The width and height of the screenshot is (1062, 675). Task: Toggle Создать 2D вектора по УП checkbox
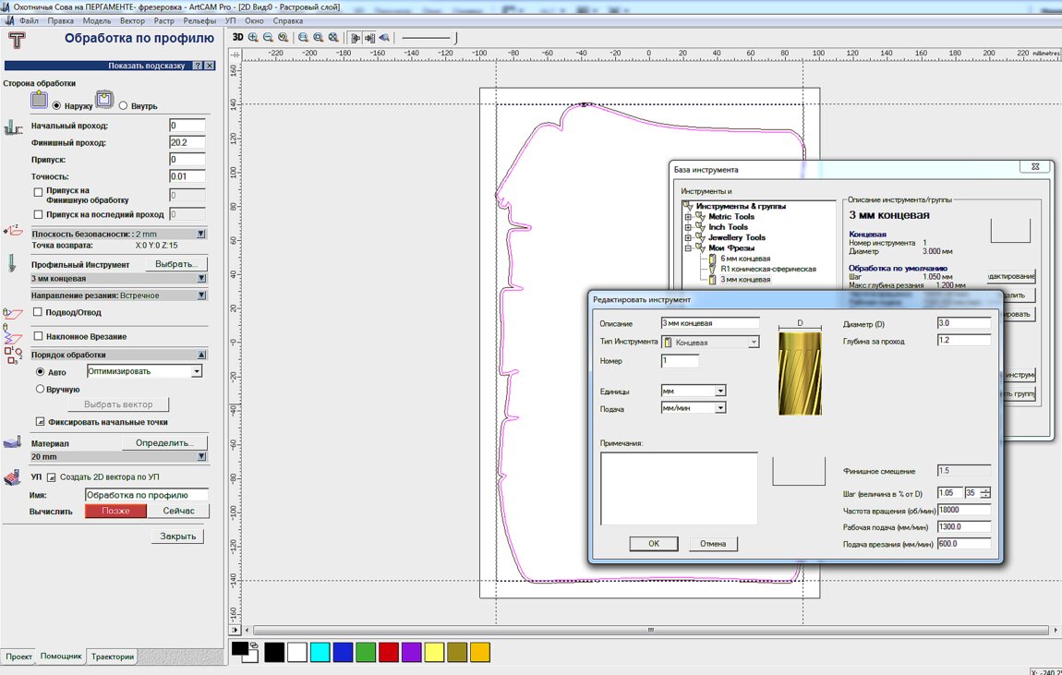pyautogui.click(x=52, y=477)
